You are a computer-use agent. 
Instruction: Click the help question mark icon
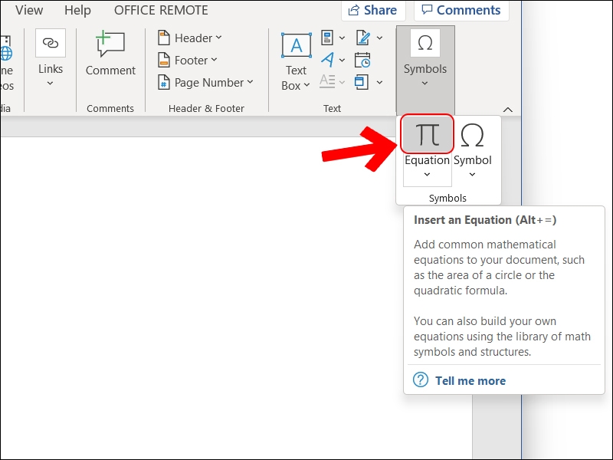click(421, 379)
